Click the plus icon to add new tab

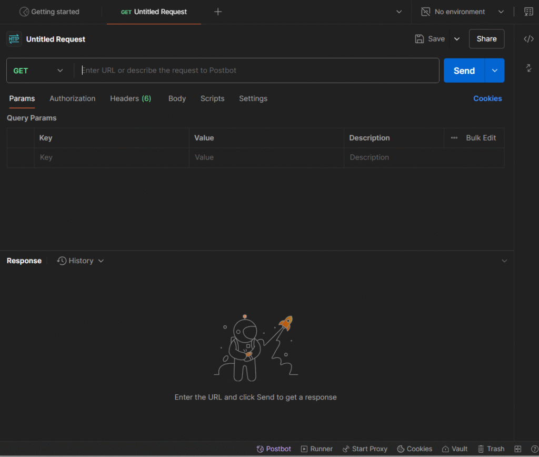click(x=218, y=12)
